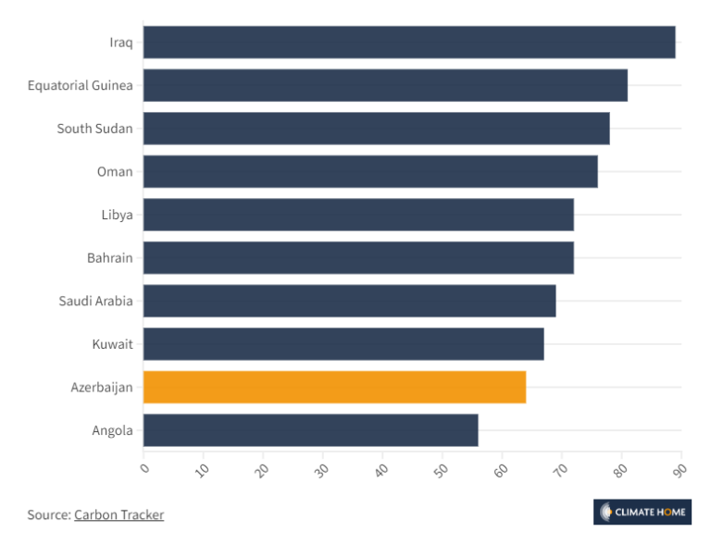The image size is (711, 557).
Task: Select the Saudi Arabia bar
Action: [x=350, y=301]
